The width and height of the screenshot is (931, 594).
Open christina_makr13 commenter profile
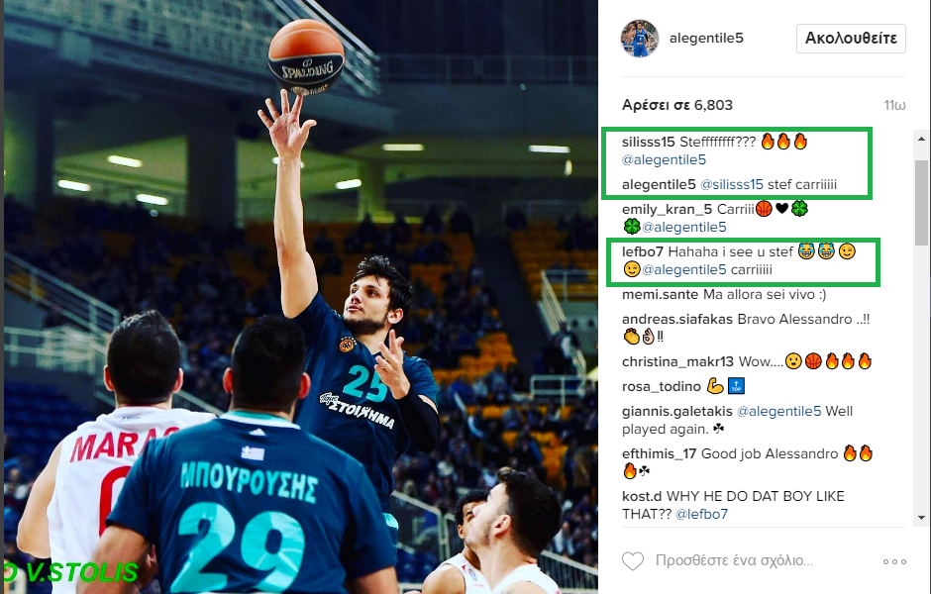(x=677, y=362)
